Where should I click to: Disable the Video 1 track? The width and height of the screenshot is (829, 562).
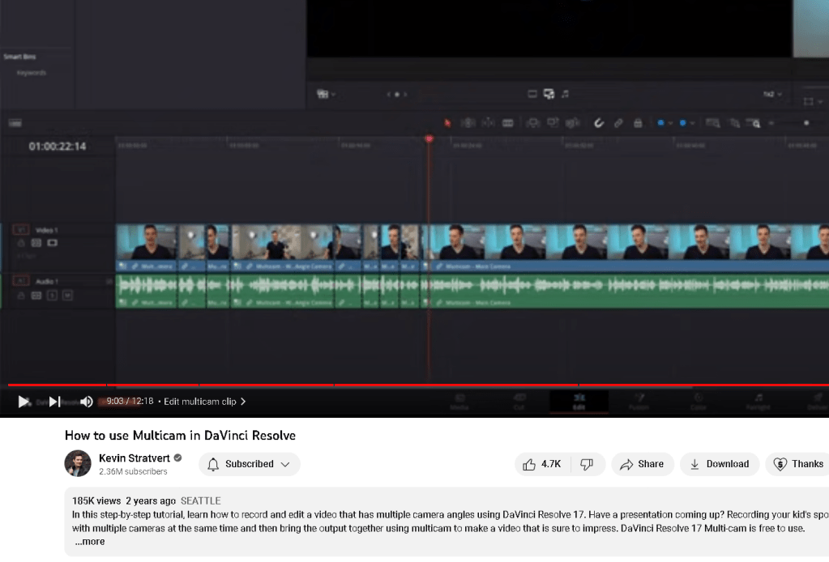[52, 243]
